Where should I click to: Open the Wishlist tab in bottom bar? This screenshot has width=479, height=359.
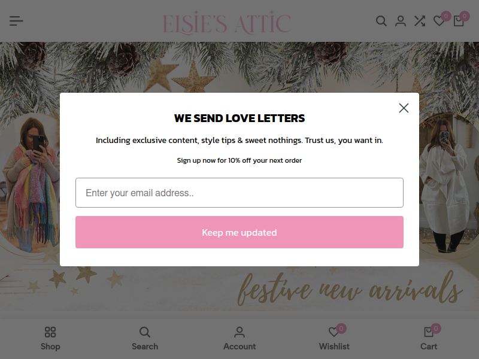pyautogui.click(x=334, y=339)
